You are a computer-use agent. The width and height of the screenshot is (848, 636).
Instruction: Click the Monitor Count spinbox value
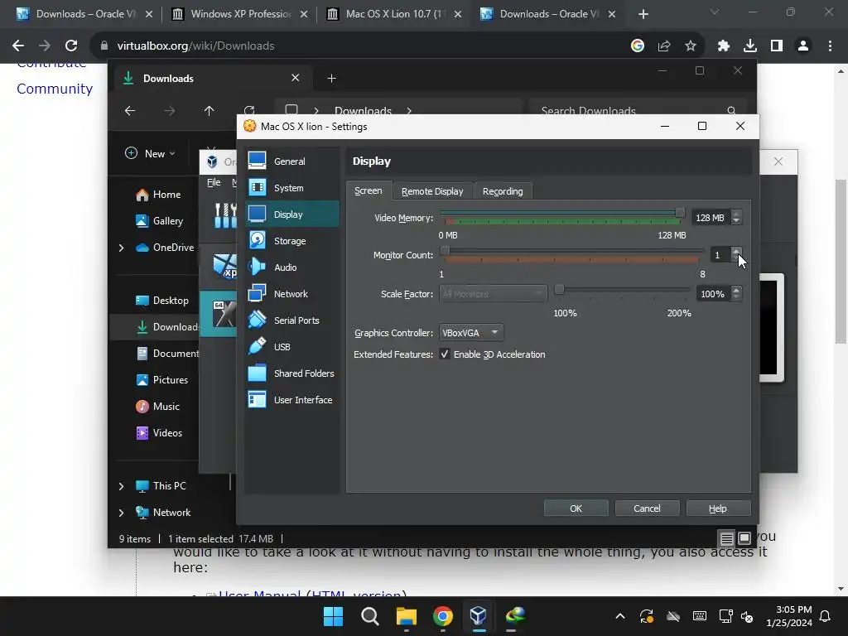720,255
